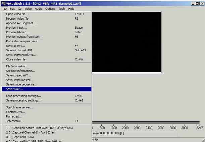The height and width of the screenshot is (142, 205).
Task: Select Save segmented AVI...
Action: 47,55
